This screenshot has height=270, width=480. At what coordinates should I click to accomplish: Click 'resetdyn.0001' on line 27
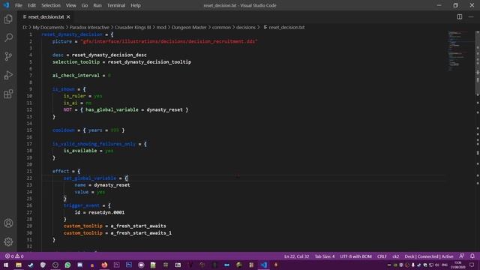coord(106,212)
